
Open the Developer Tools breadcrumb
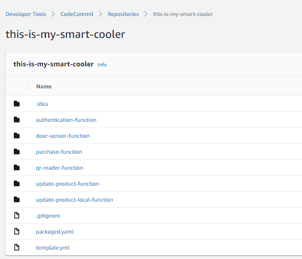(x=26, y=14)
